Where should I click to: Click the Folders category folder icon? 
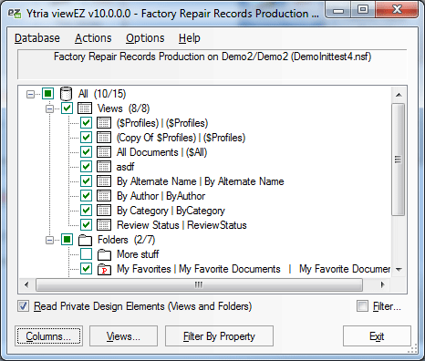[x=85, y=240]
